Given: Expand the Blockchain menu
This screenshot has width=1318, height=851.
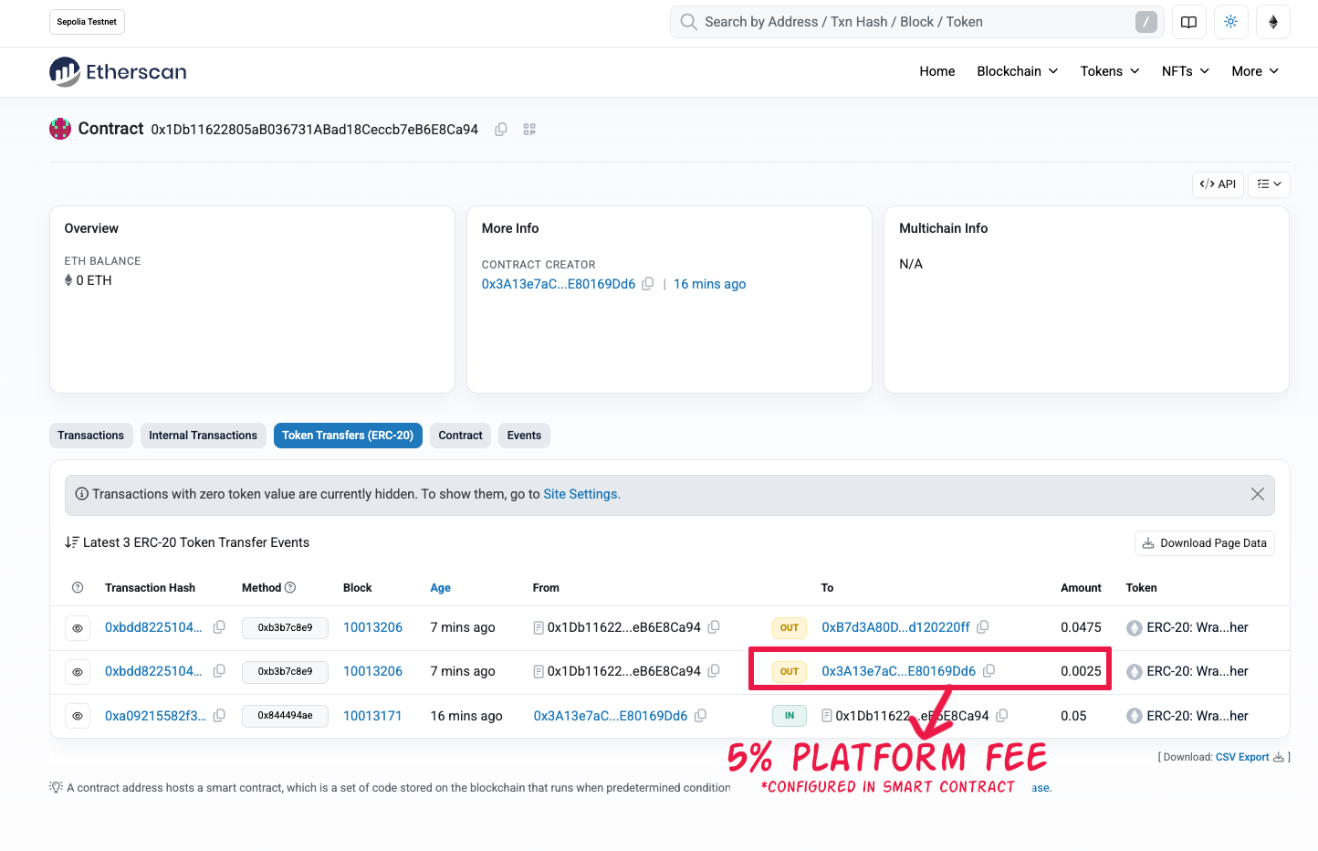Looking at the screenshot, I should tap(1018, 71).
